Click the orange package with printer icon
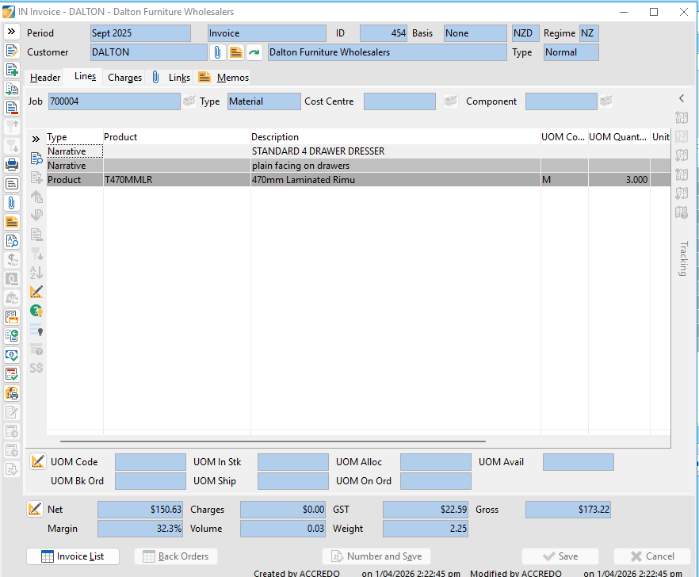Screen dimensions: 699x577 pyautogui.click(x=12, y=393)
